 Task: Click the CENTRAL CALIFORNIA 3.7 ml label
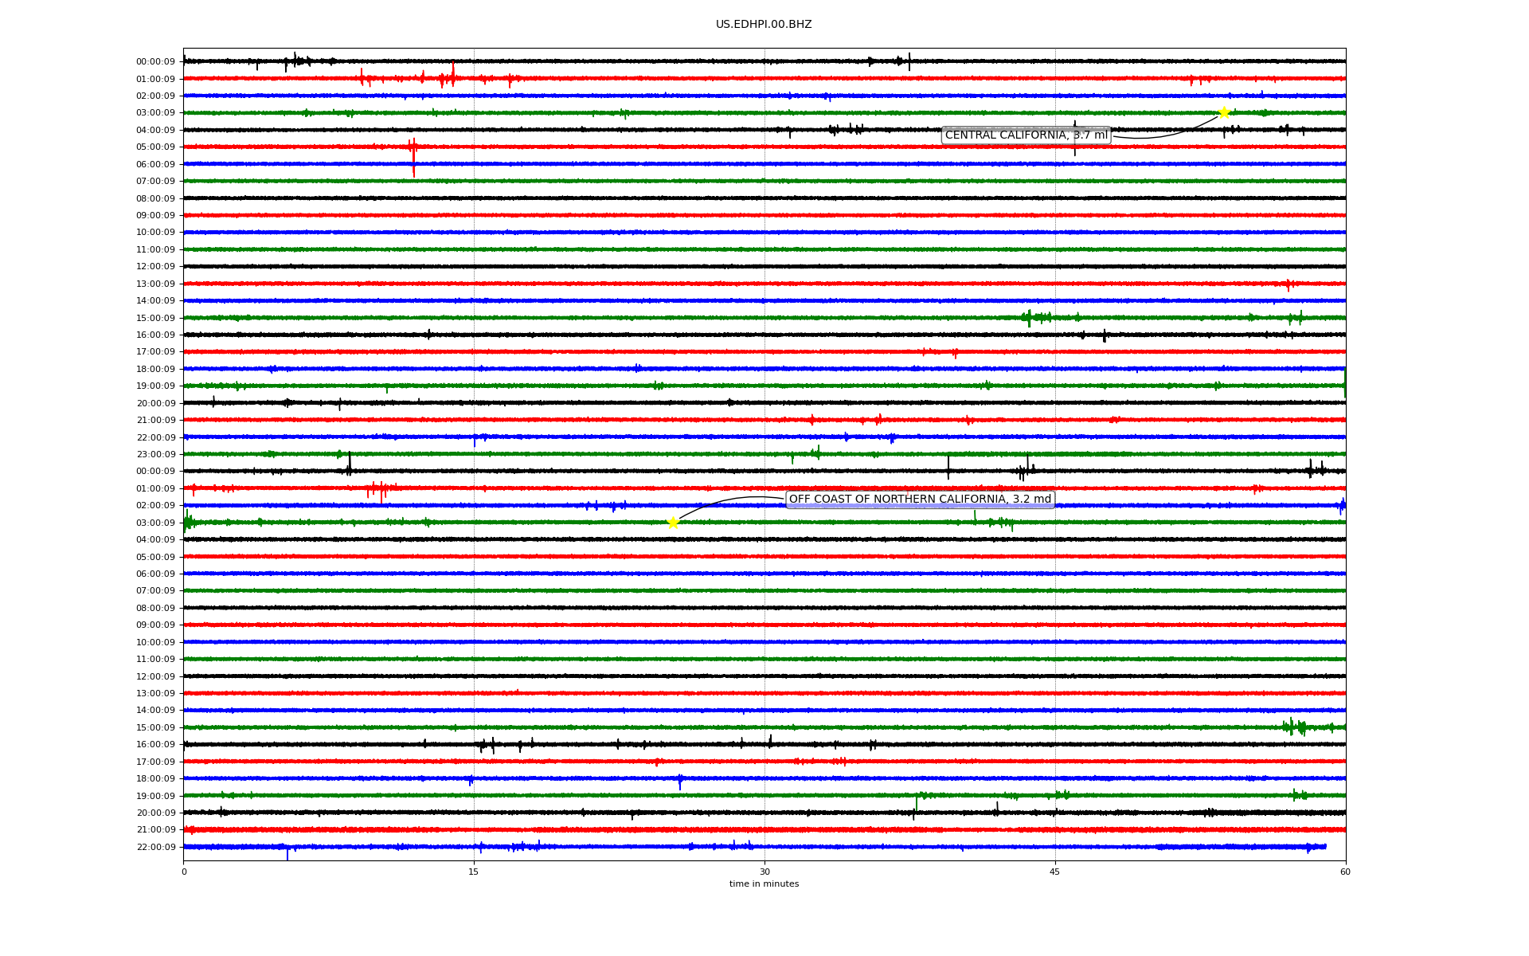(1026, 135)
